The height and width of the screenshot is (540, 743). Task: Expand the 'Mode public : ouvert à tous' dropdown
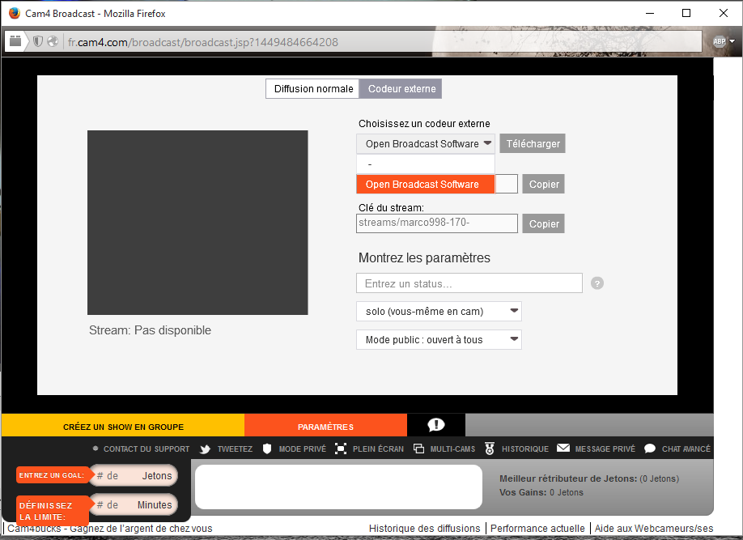439,340
